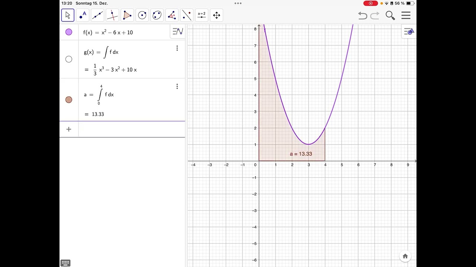
Task: Select the Polygon tool
Action: click(x=127, y=15)
